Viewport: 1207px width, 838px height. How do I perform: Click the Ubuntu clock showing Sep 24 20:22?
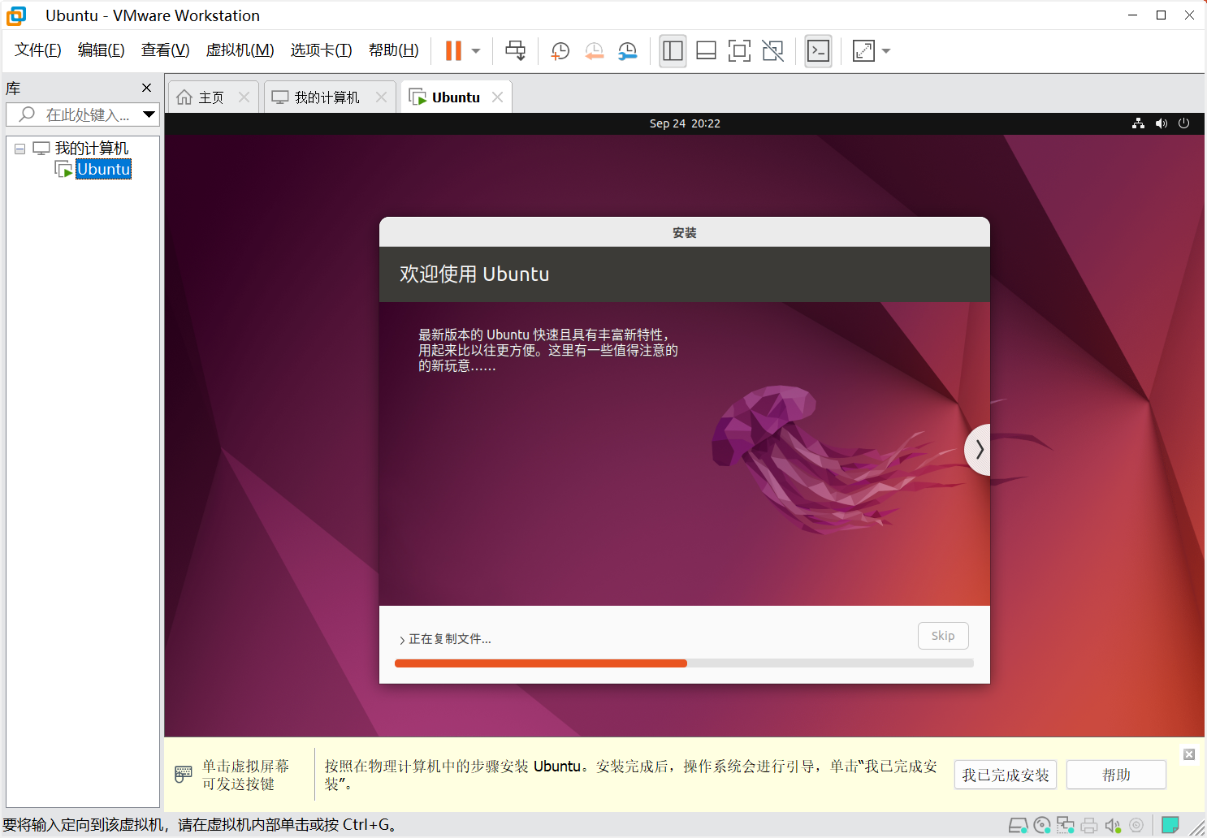(685, 123)
